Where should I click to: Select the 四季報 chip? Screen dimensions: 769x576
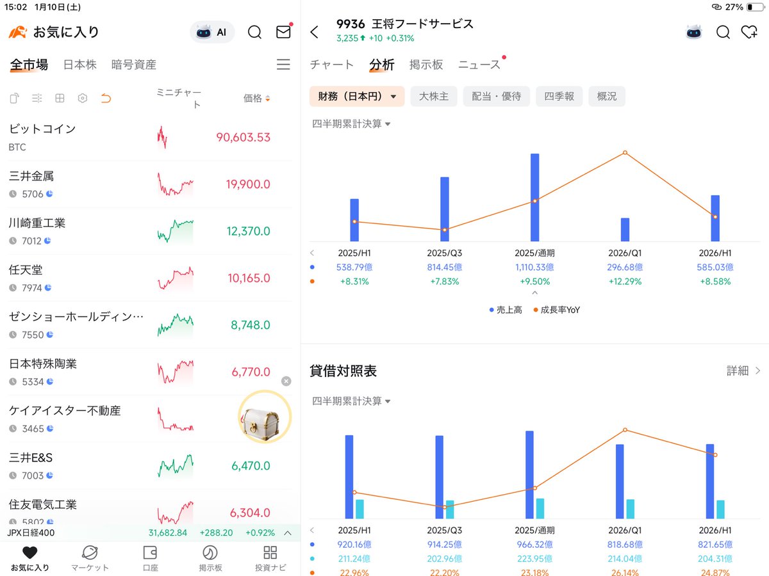pyautogui.click(x=559, y=97)
